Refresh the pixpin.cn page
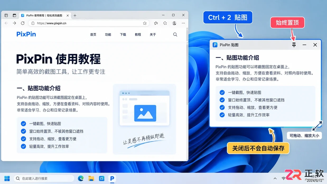Screen dimensions: 327x184 tap(23, 23)
